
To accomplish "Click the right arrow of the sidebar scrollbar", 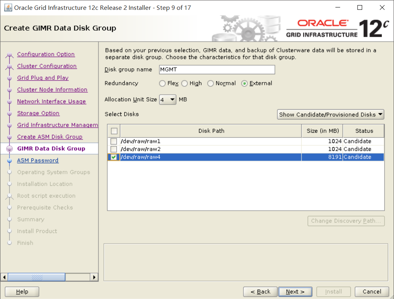I will tap(94, 277).
